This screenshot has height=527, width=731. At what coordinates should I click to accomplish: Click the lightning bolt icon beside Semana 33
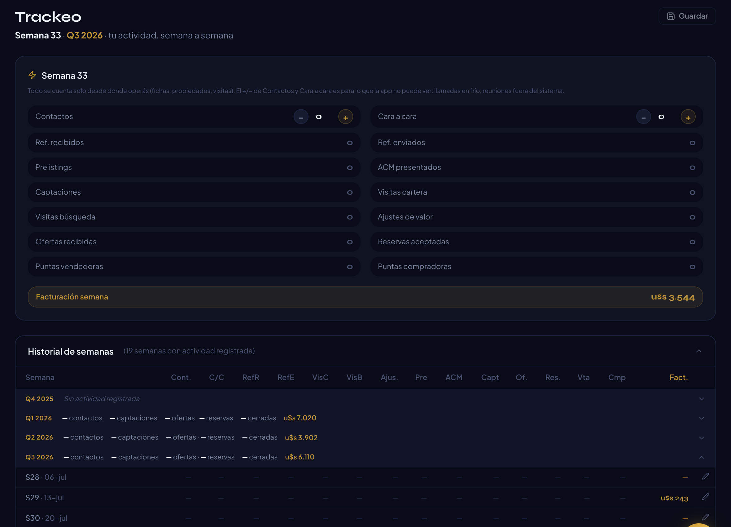click(32, 75)
